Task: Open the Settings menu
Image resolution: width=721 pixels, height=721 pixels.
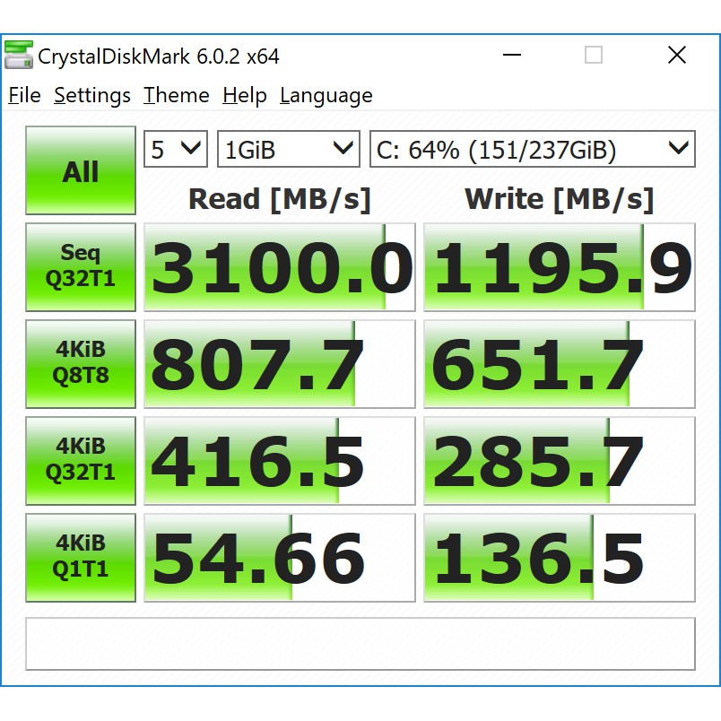Action: (92, 96)
